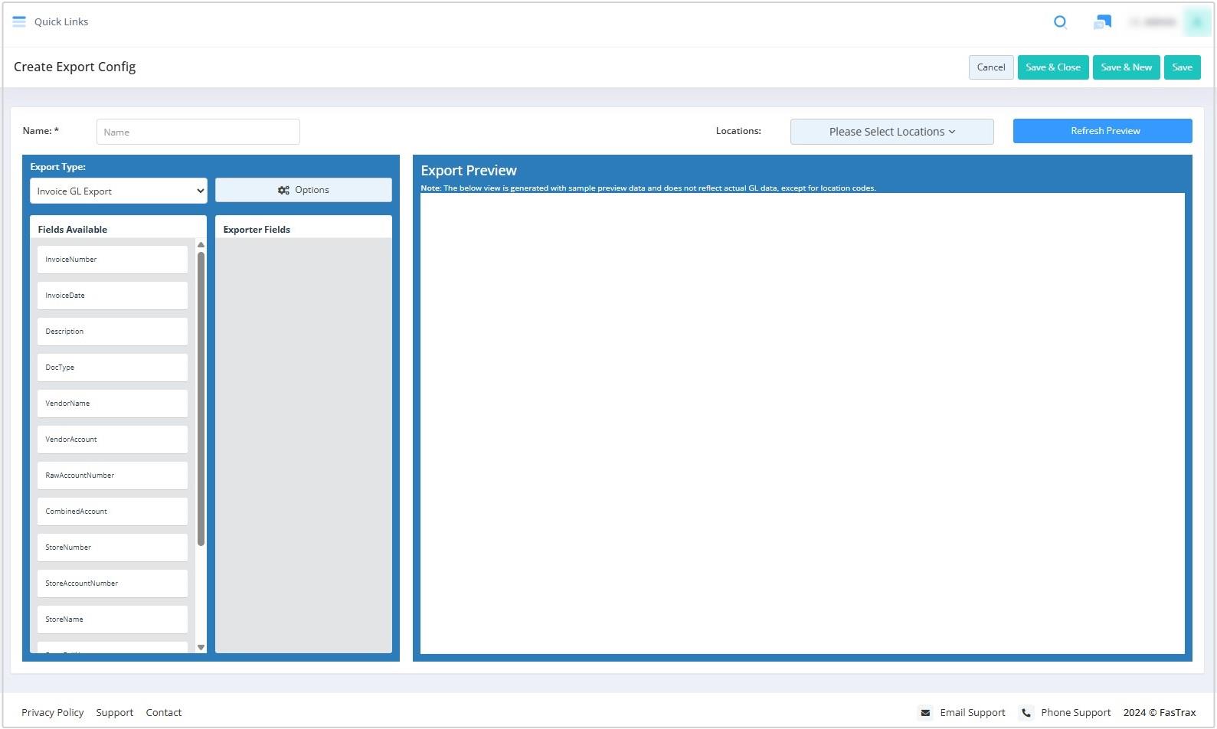The height and width of the screenshot is (729, 1217).
Task: Open the chat messages icon
Action: click(x=1102, y=22)
